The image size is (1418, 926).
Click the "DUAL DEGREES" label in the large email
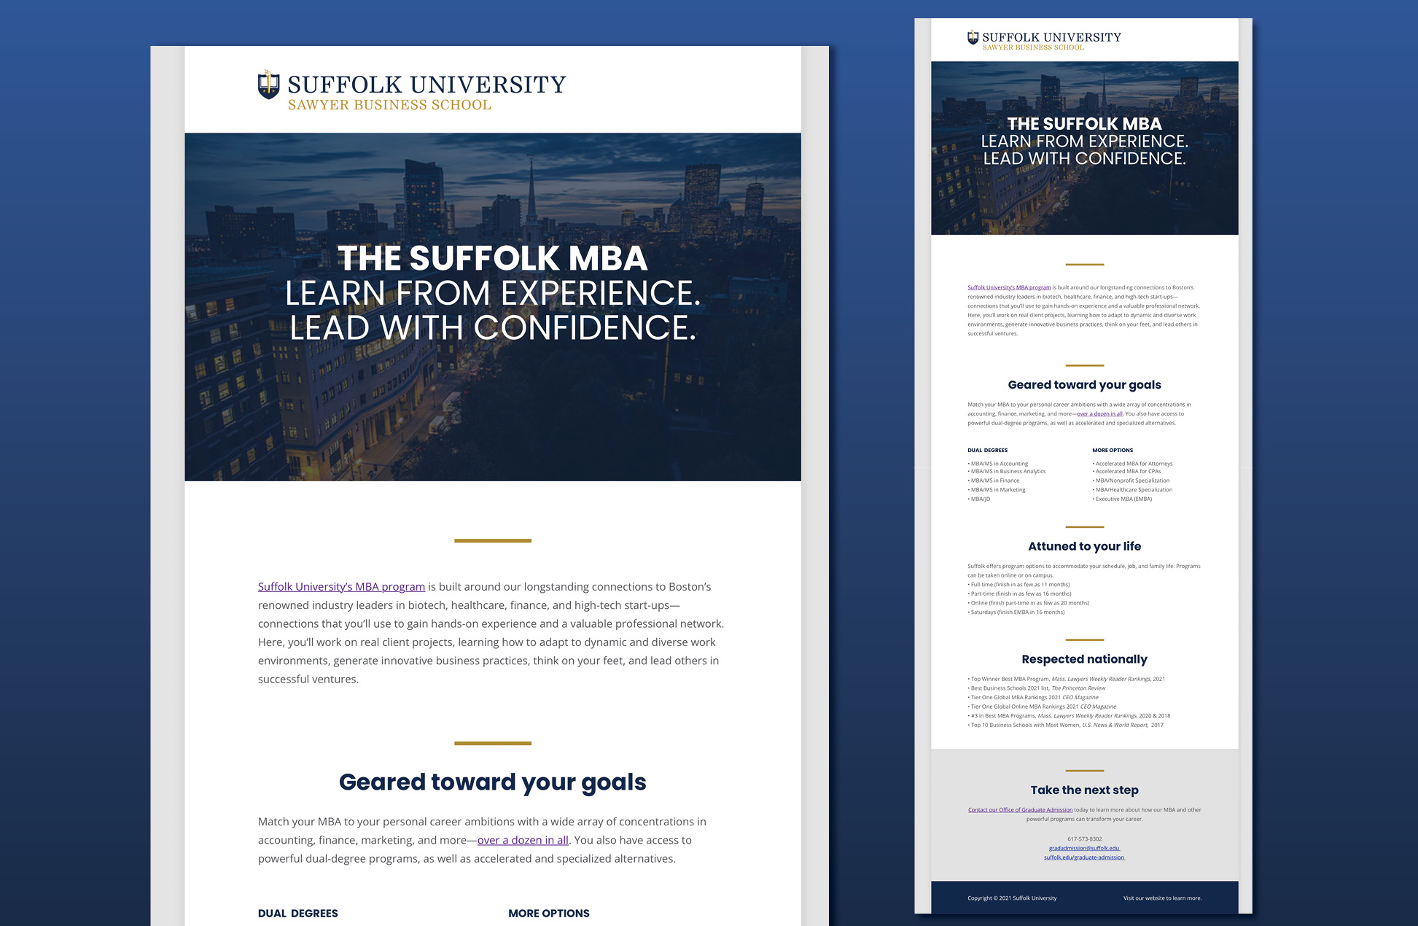coord(298,913)
